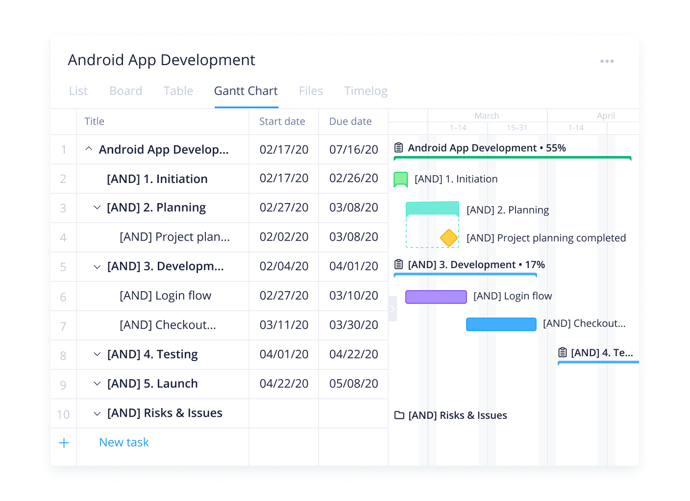Open the Timelog tab
690x501 pixels.
(366, 91)
